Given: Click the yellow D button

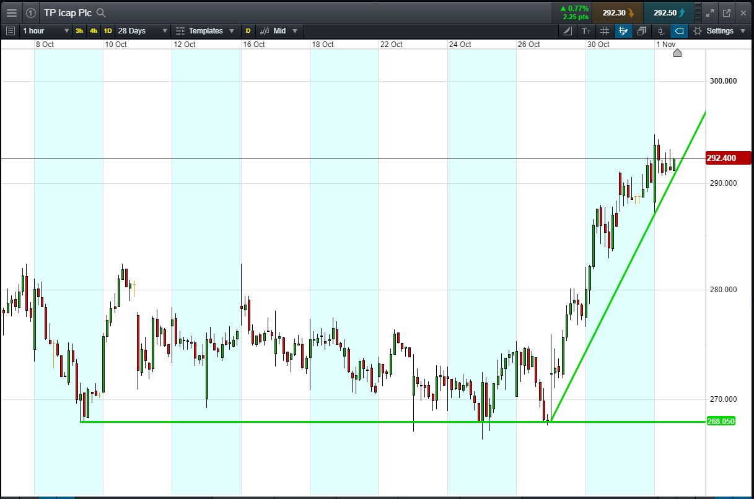Looking at the screenshot, I should tap(248, 30).
